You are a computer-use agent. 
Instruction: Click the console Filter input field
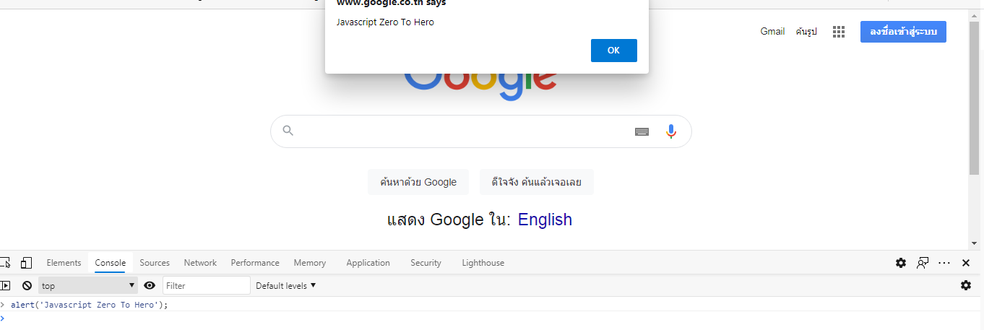pos(207,286)
